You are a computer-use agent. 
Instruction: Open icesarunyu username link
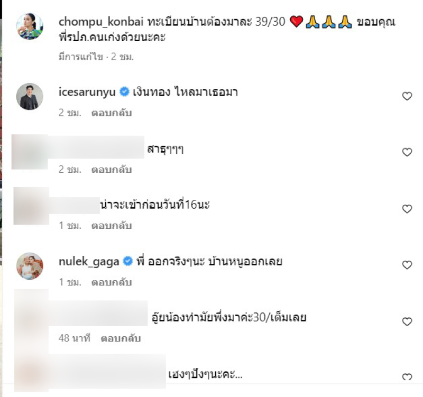point(87,92)
